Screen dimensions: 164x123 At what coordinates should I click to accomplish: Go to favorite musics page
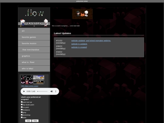(x=34, y=43)
